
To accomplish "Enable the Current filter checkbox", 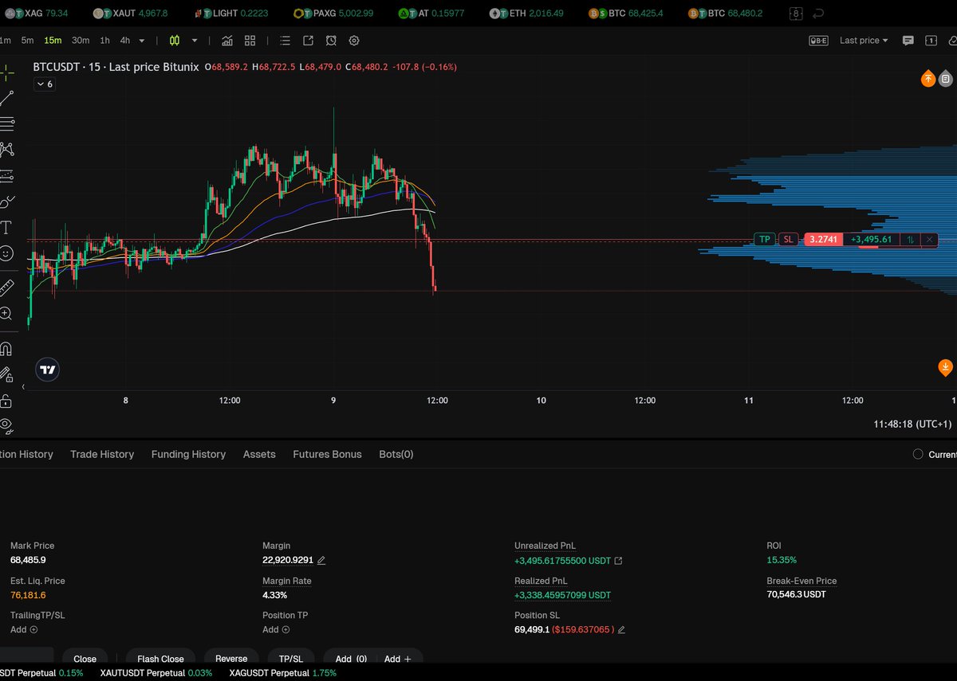I will pyautogui.click(x=917, y=454).
